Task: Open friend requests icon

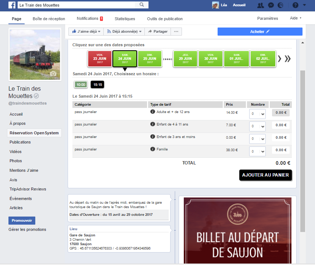Action: (261, 5)
